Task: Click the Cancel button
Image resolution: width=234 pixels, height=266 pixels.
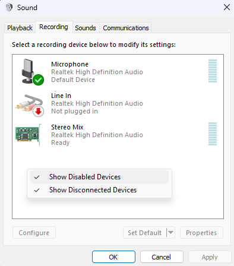Action: 162,257
